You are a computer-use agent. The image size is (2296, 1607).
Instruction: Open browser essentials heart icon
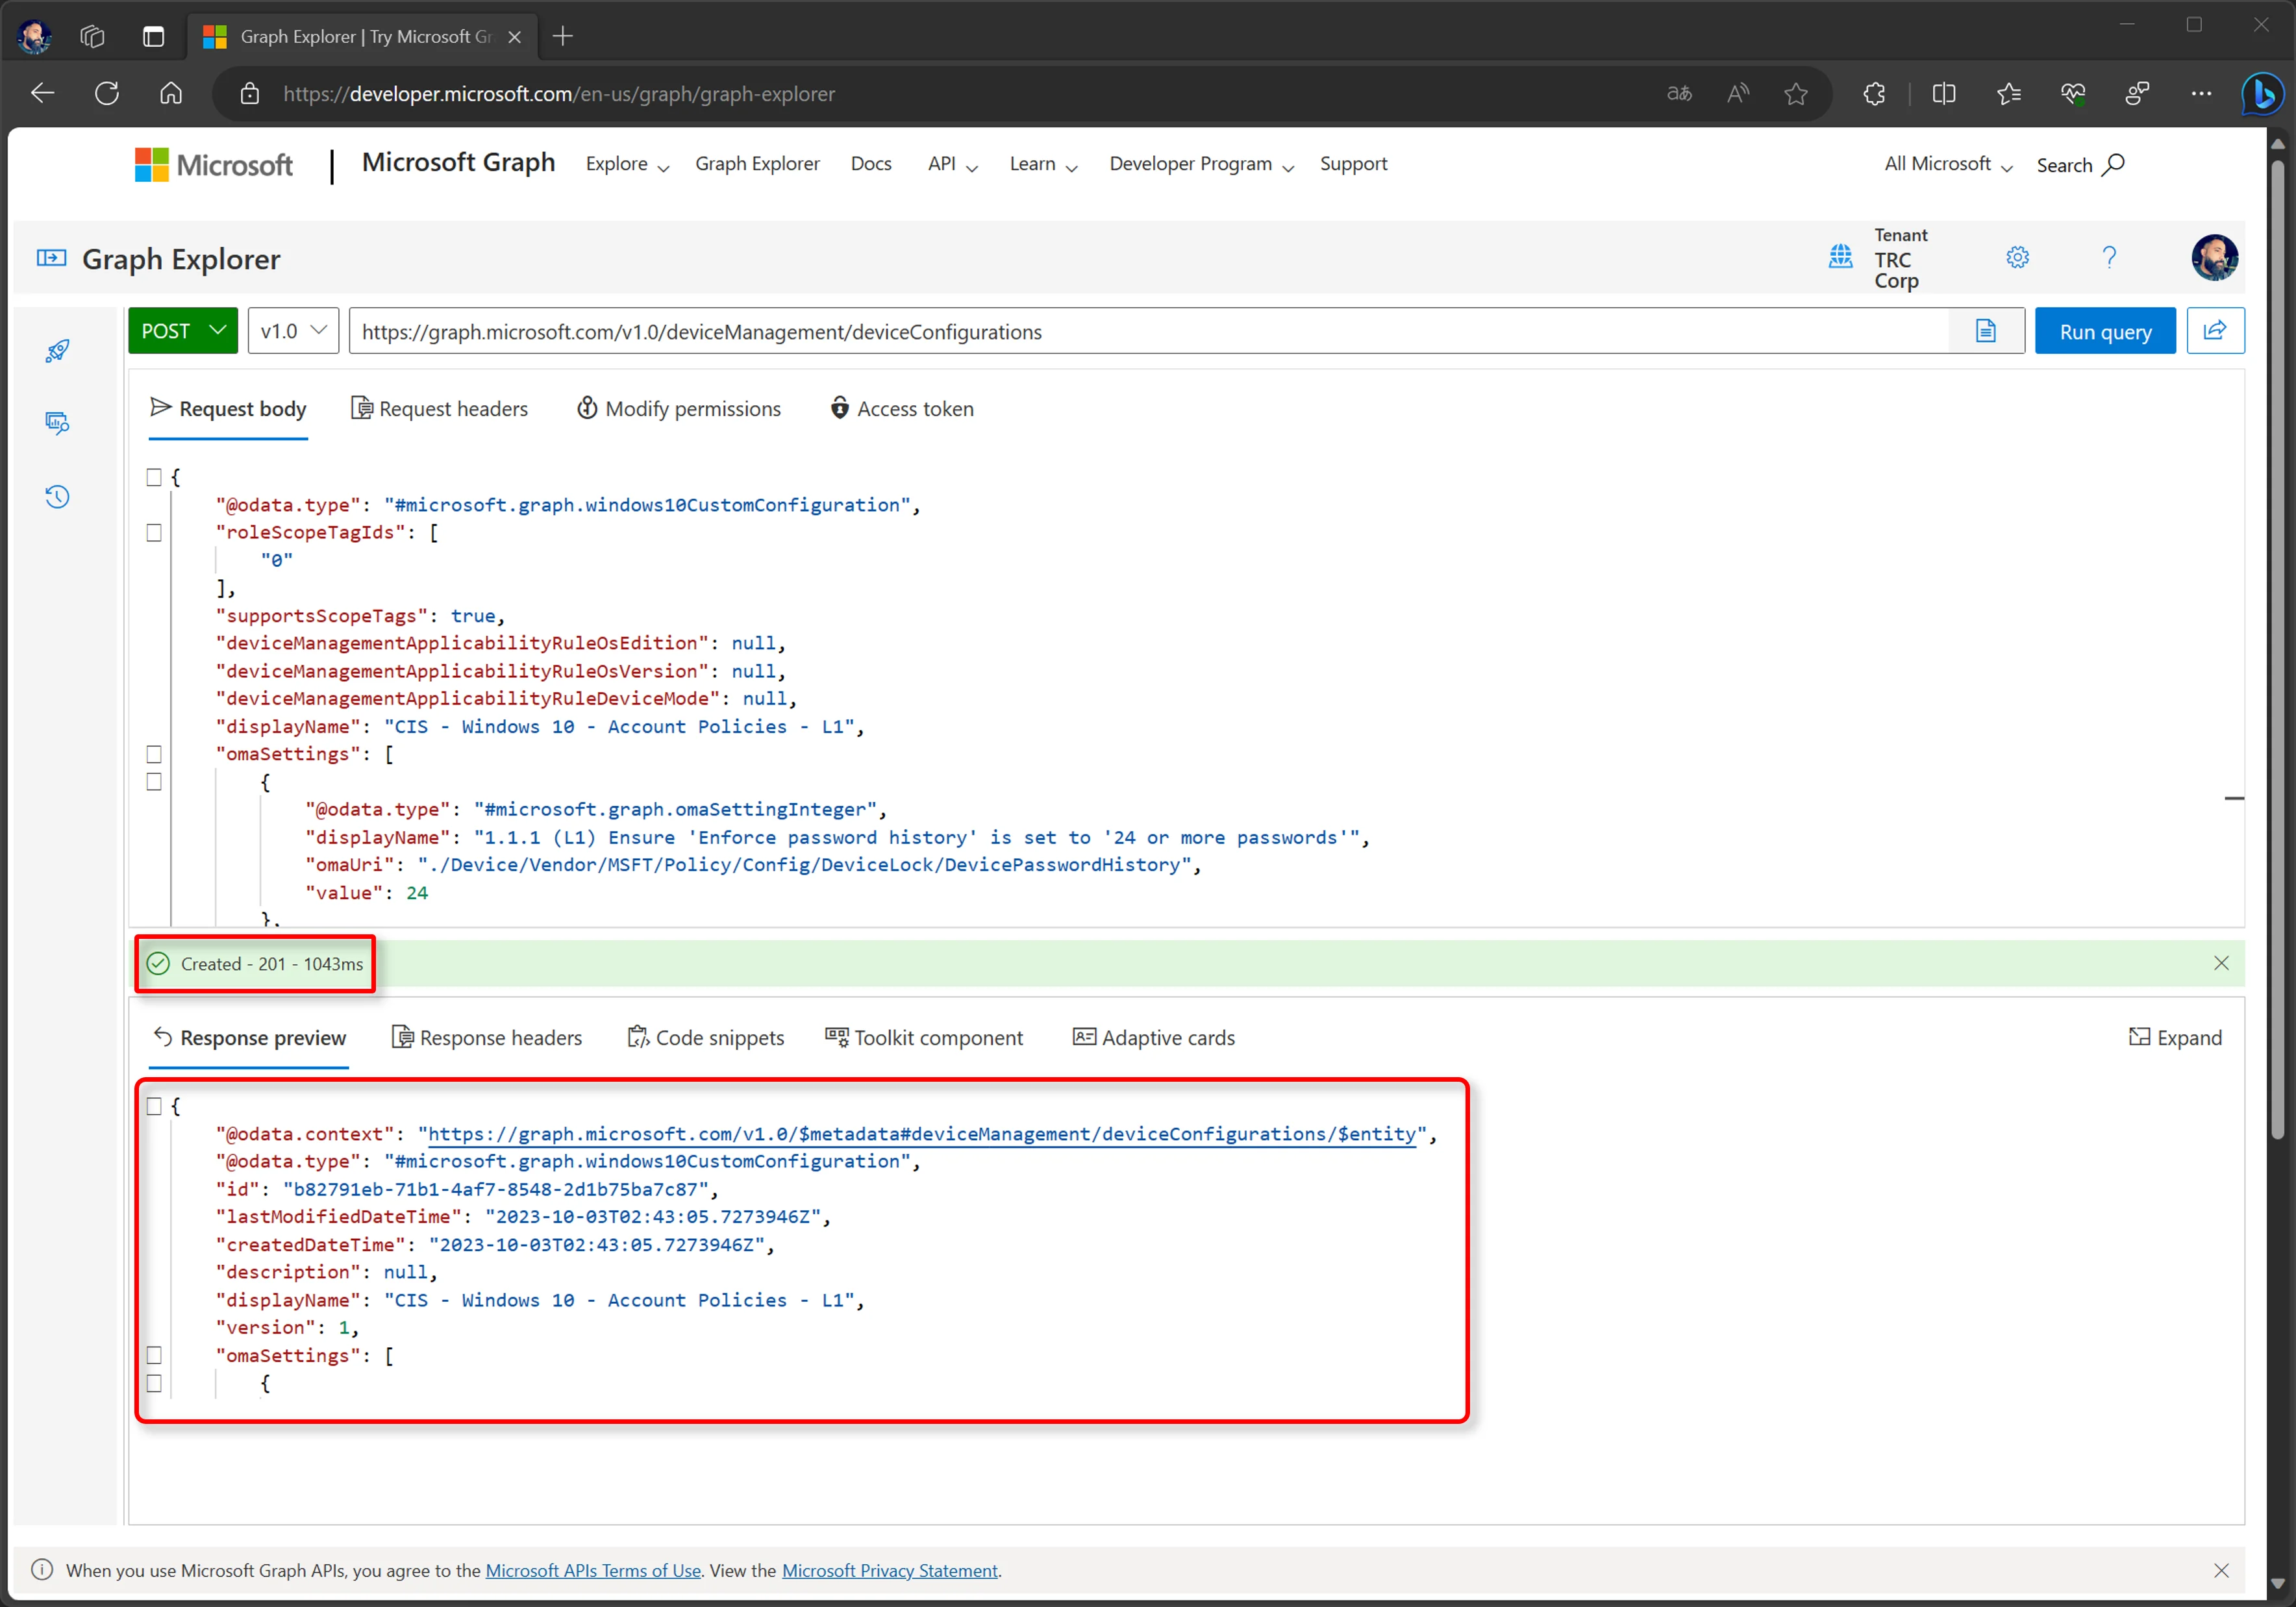coord(2073,94)
